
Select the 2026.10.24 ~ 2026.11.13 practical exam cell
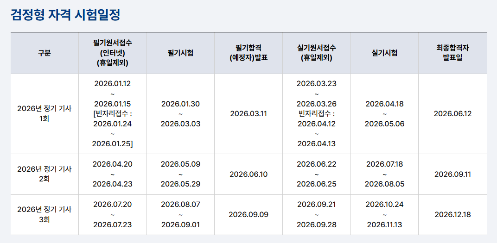point(384,214)
